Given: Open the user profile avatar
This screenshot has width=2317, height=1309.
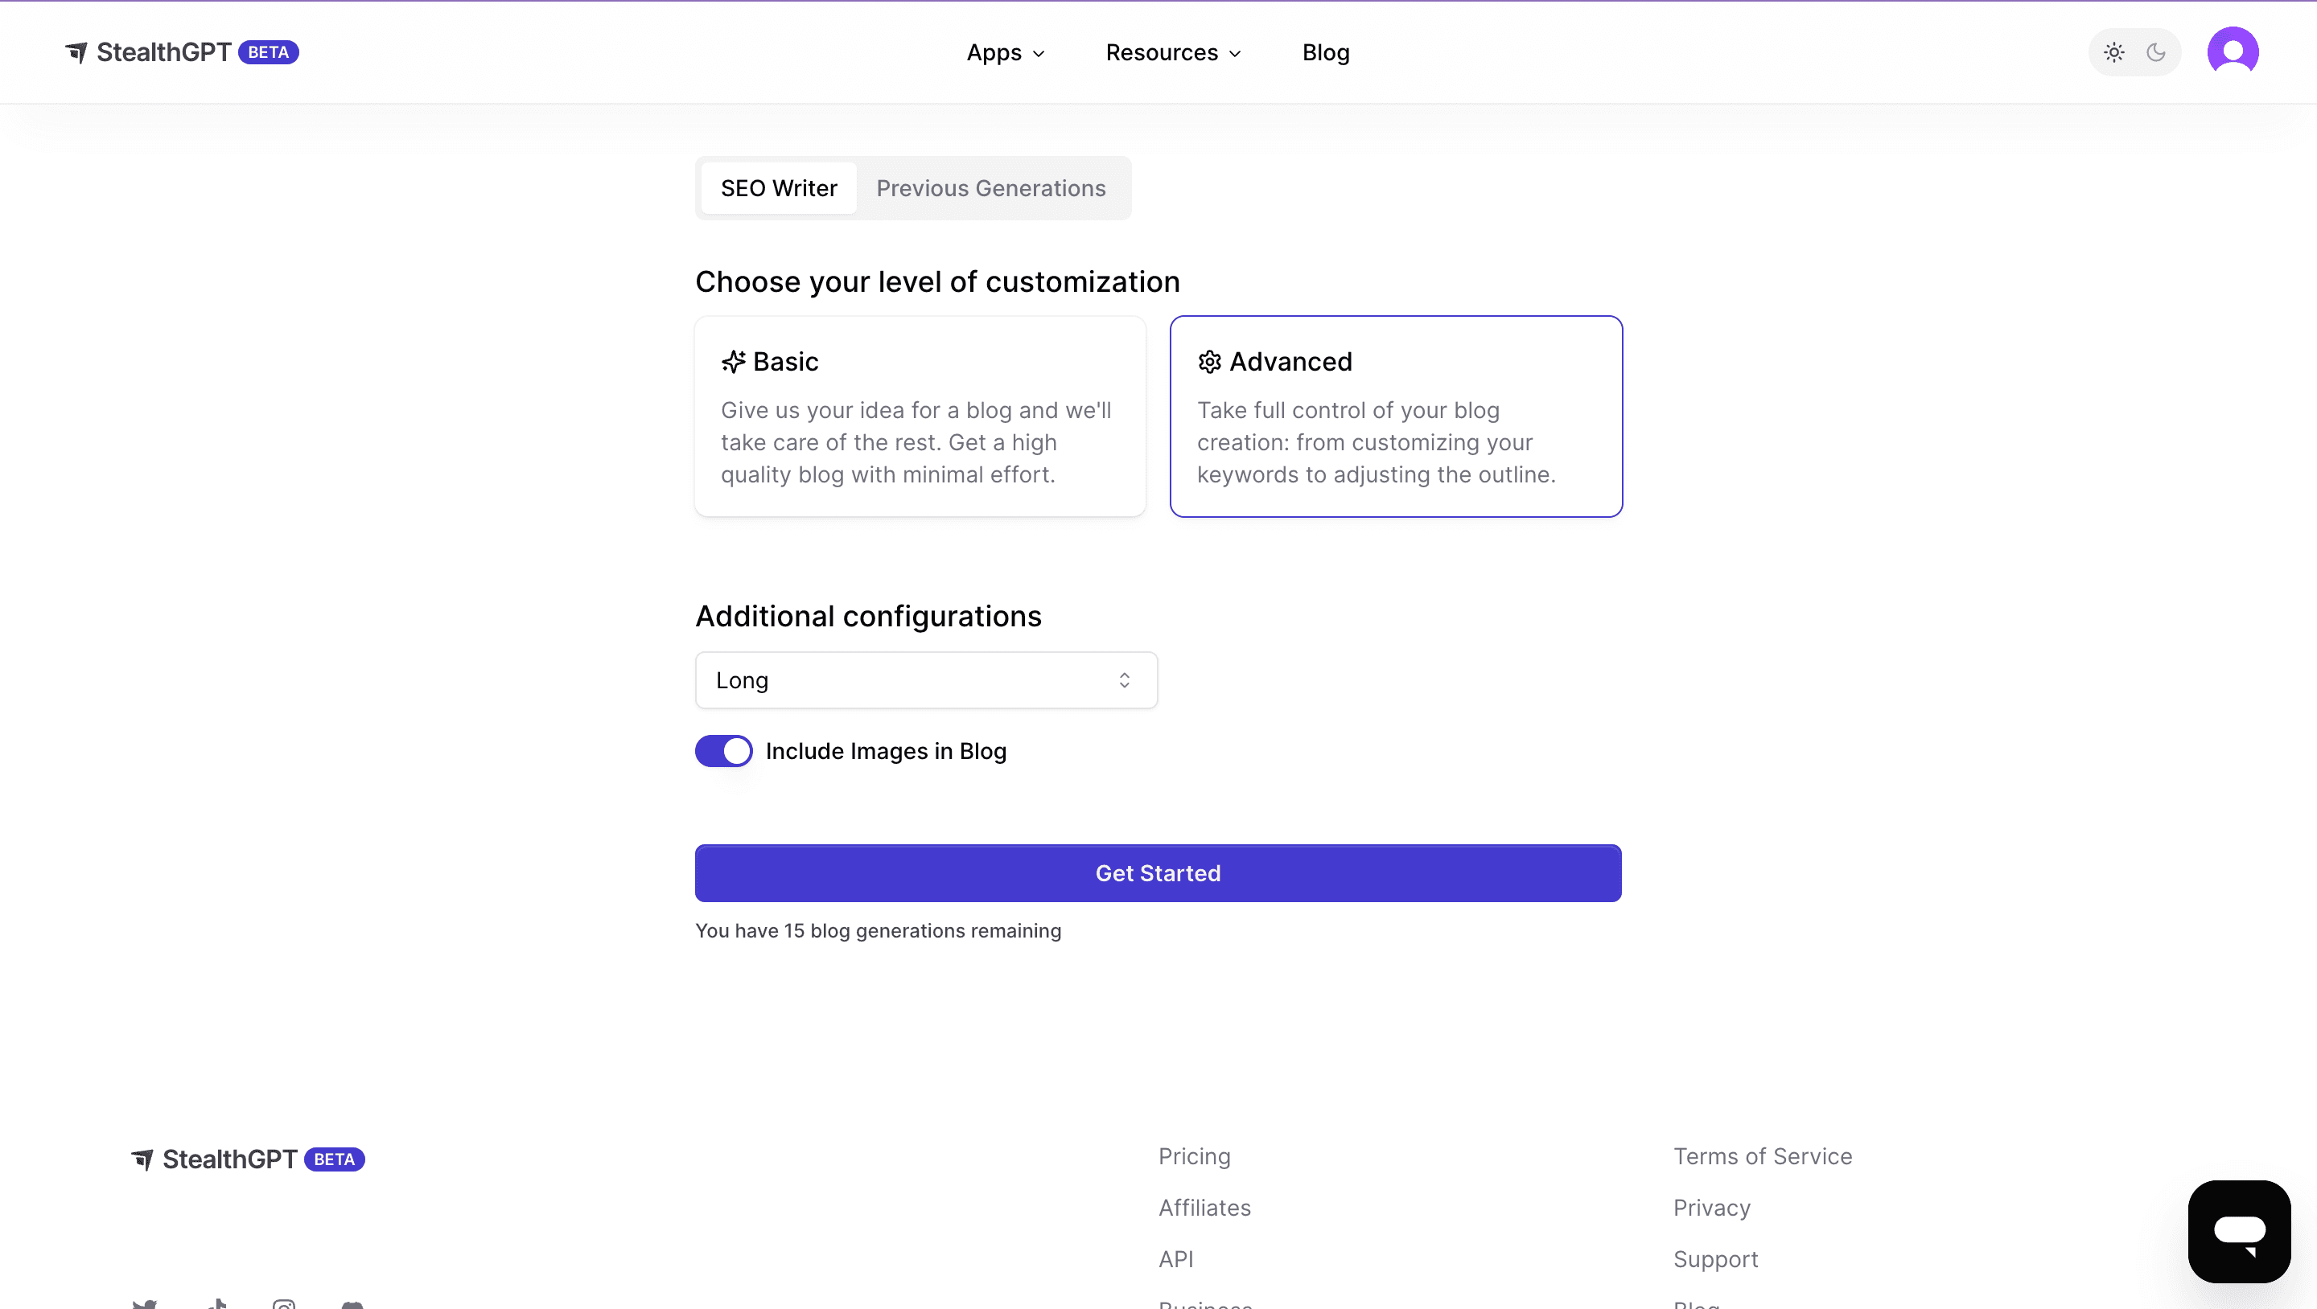Looking at the screenshot, I should pos(2233,52).
